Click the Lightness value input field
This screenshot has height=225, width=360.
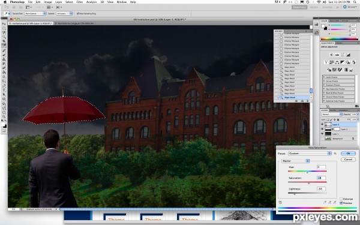(x=321, y=189)
